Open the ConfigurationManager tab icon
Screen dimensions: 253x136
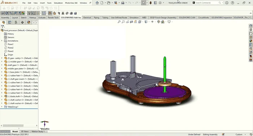16,22
